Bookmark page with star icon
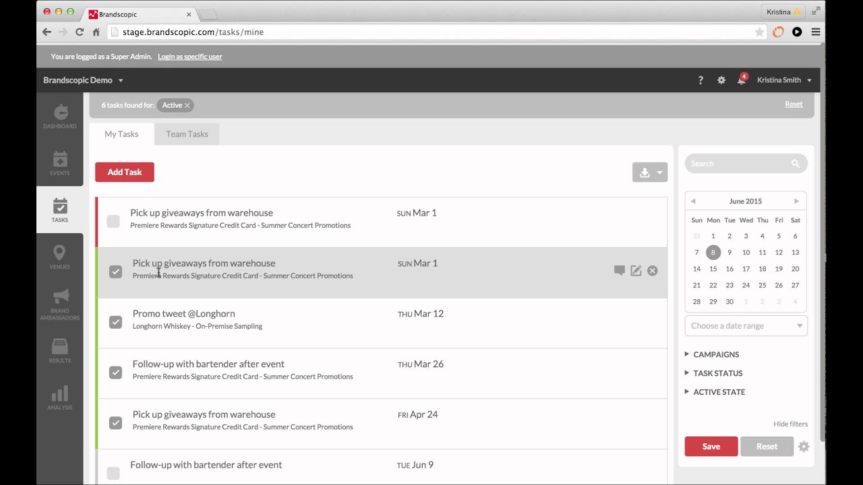This screenshot has width=863, height=485. coord(760,32)
